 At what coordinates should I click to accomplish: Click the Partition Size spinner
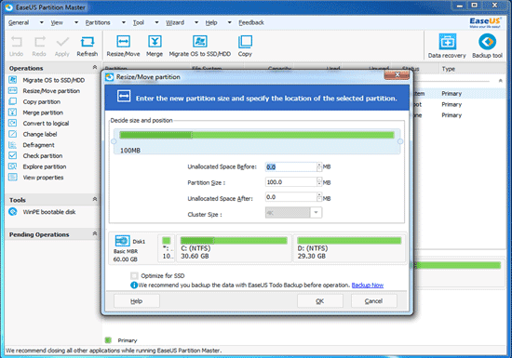pyautogui.click(x=319, y=182)
